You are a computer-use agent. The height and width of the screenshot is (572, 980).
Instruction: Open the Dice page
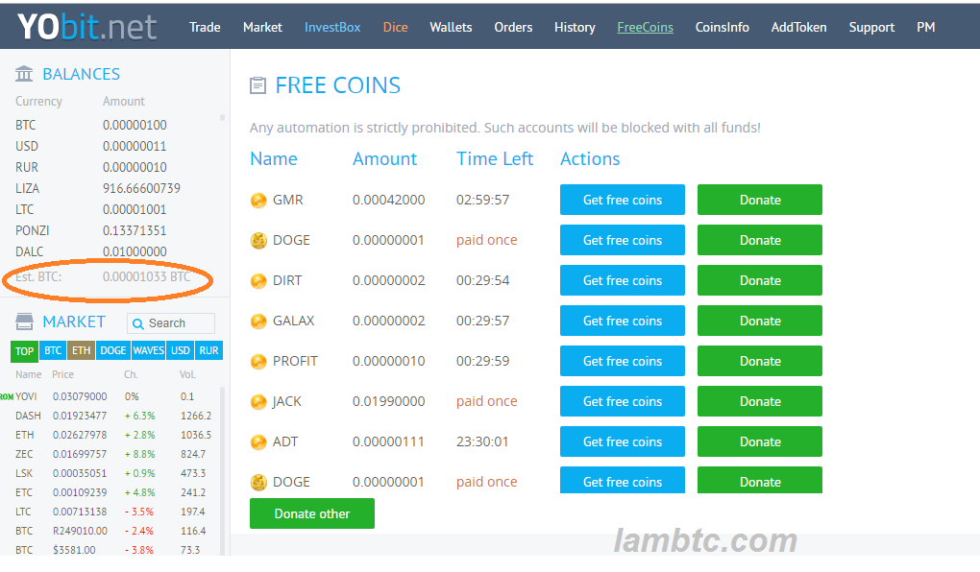coord(396,28)
